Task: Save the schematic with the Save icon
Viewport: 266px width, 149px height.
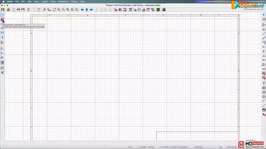Action: click(x=3, y=10)
